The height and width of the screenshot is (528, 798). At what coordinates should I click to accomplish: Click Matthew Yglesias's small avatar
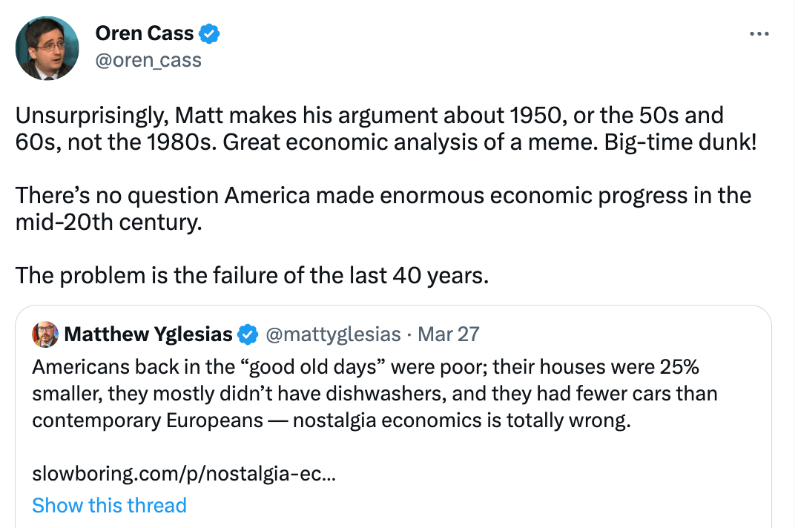pos(45,334)
